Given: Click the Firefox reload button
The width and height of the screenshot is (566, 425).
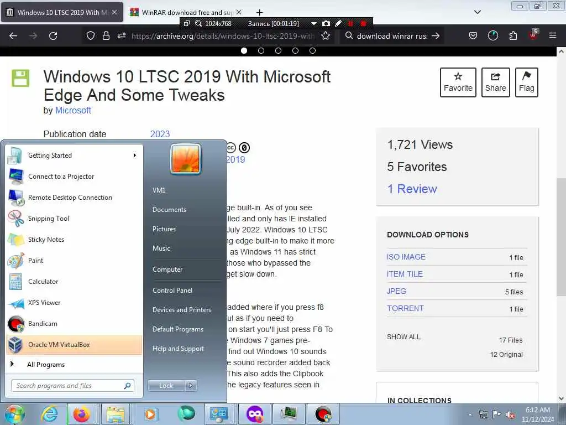Looking at the screenshot, I should point(53,36).
